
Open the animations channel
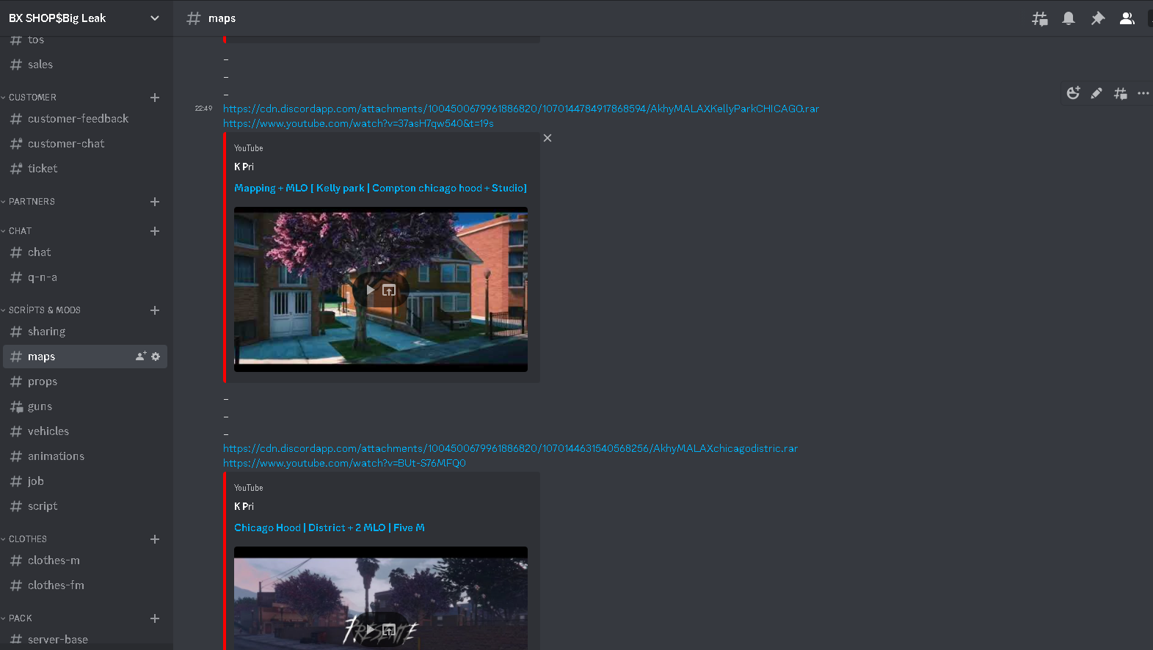[x=85, y=456]
